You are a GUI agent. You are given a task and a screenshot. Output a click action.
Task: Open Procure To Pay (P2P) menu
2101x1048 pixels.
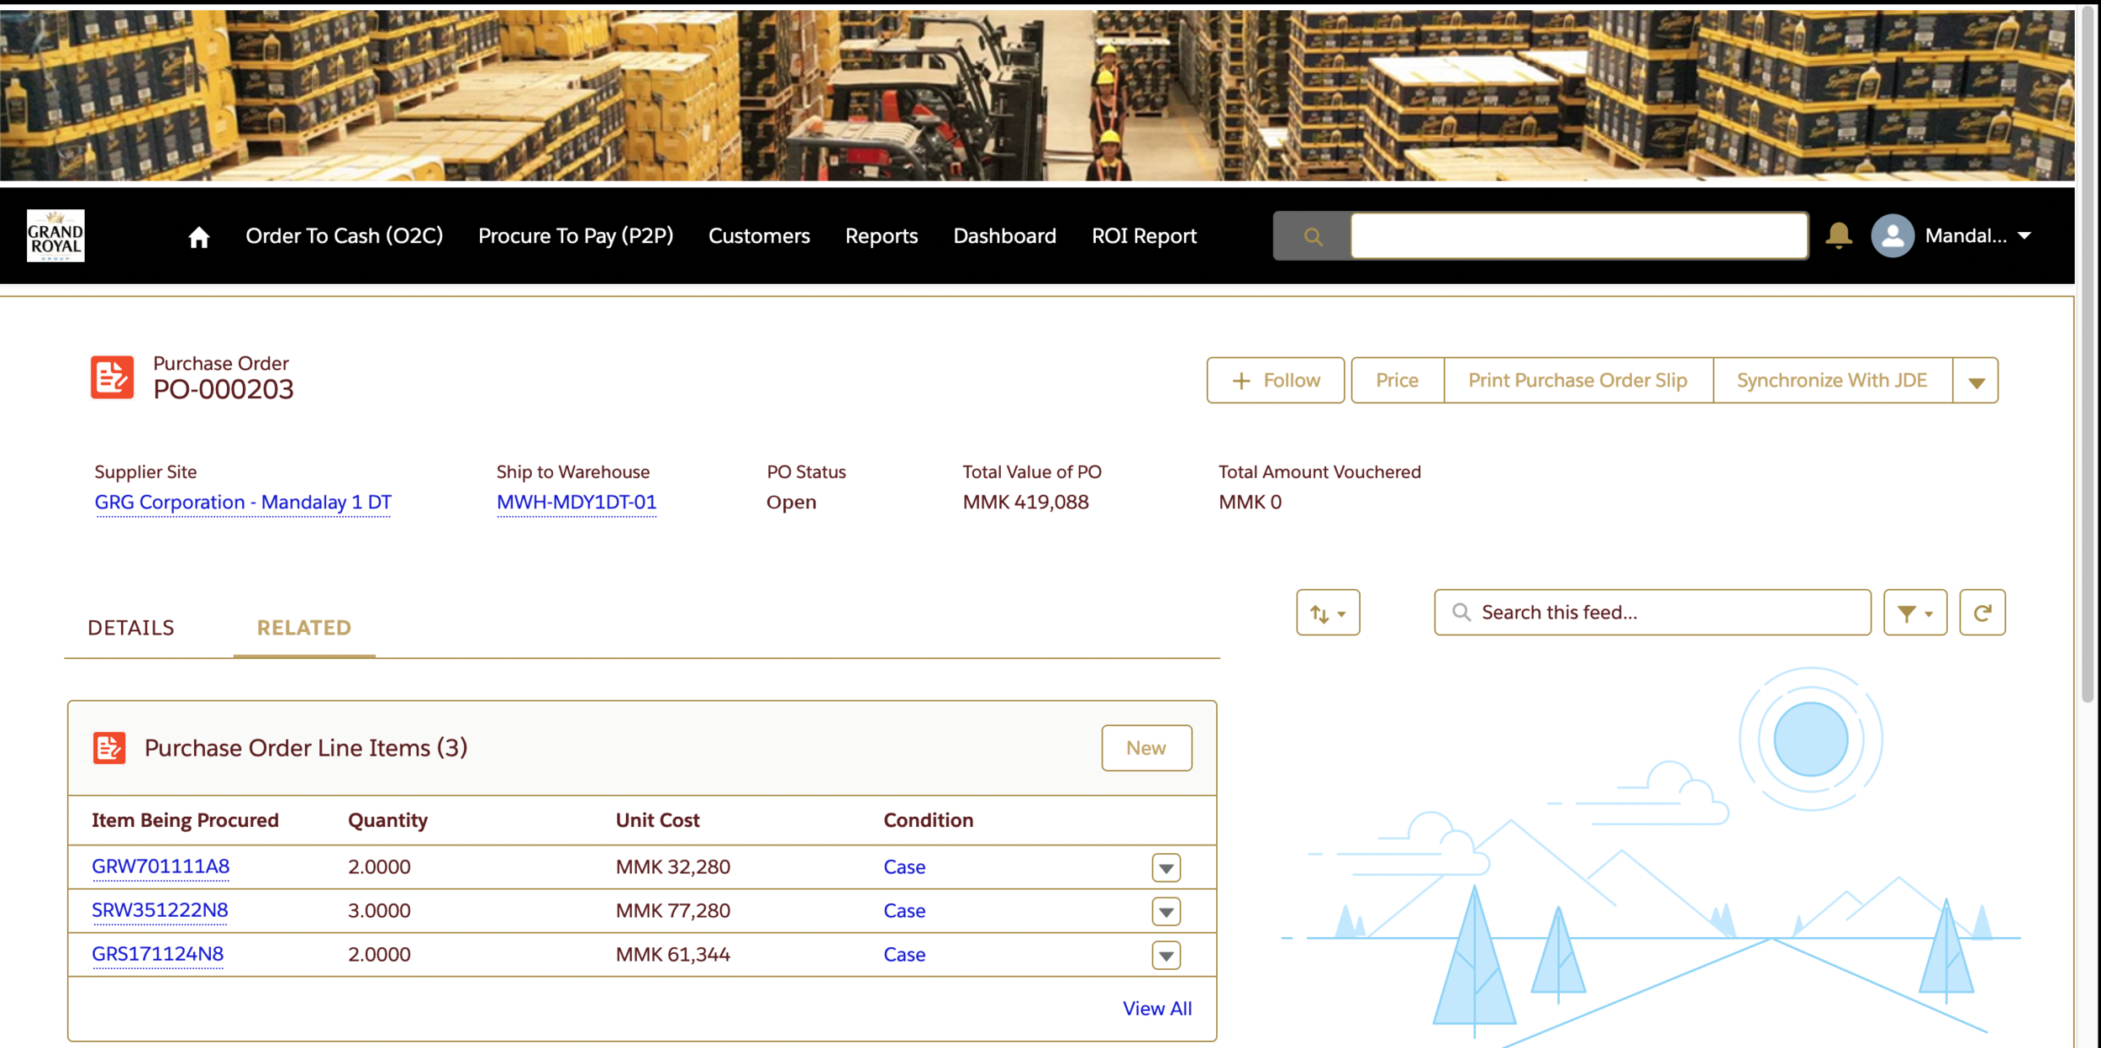point(576,236)
